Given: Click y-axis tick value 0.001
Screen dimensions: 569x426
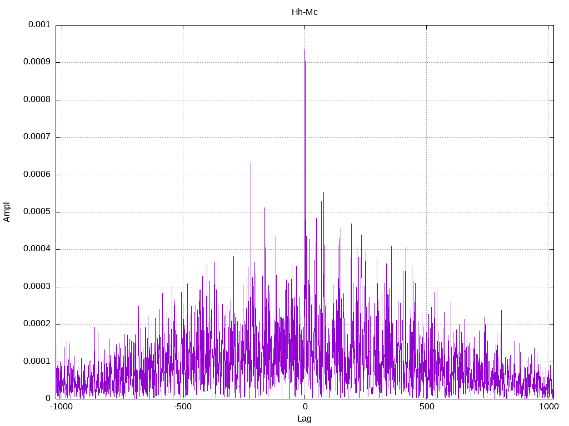Looking at the screenshot, I should pyautogui.click(x=39, y=24).
